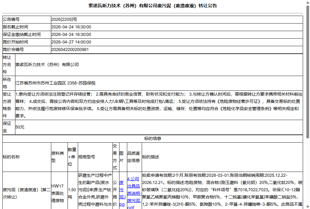Select the page title 索诺瓦听力技术 转让公告

[x=153, y=6]
